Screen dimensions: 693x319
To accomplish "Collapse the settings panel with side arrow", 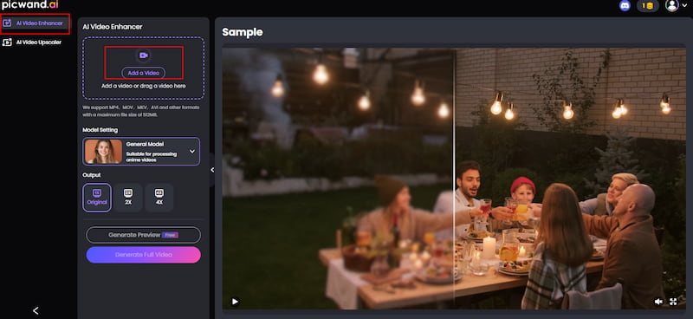I will pyautogui.click(x=212, y=170).
